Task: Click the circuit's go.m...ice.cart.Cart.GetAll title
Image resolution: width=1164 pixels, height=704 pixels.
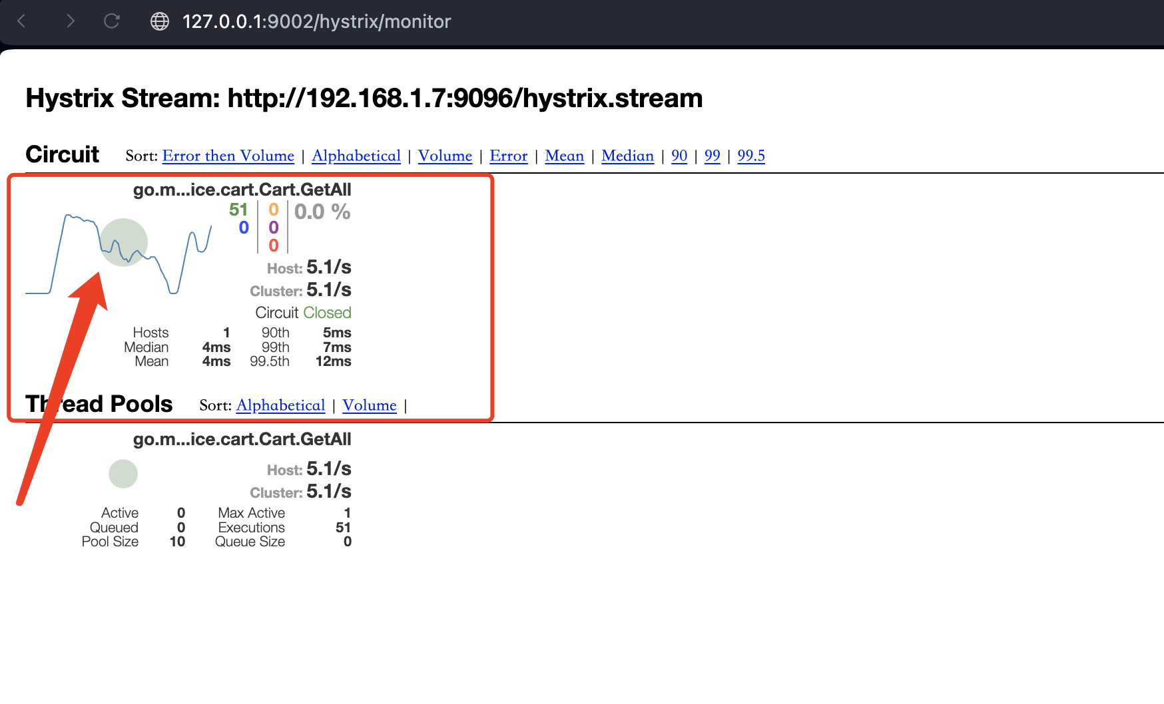Action: pyautogui.click(x=242, y=190)
